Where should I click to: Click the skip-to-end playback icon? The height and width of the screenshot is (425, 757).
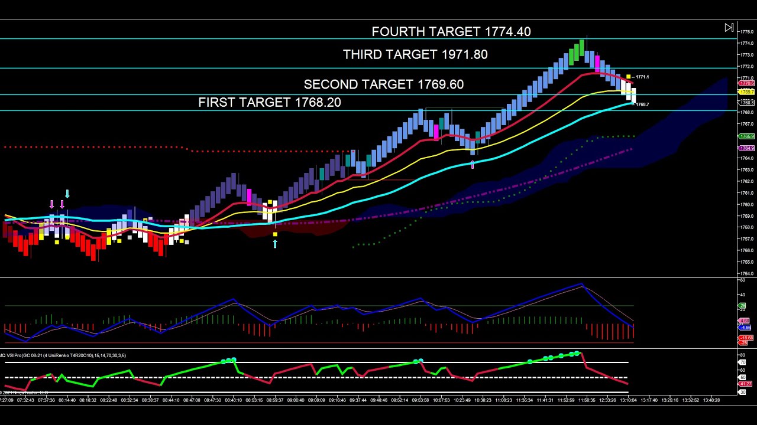pos(729,27)
